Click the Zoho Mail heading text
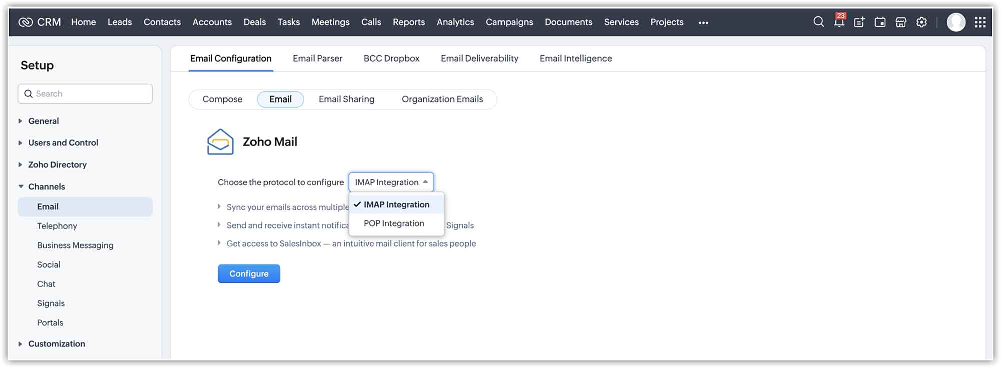This screenshot has width=1001, height=368. click(x=270, y=142)
